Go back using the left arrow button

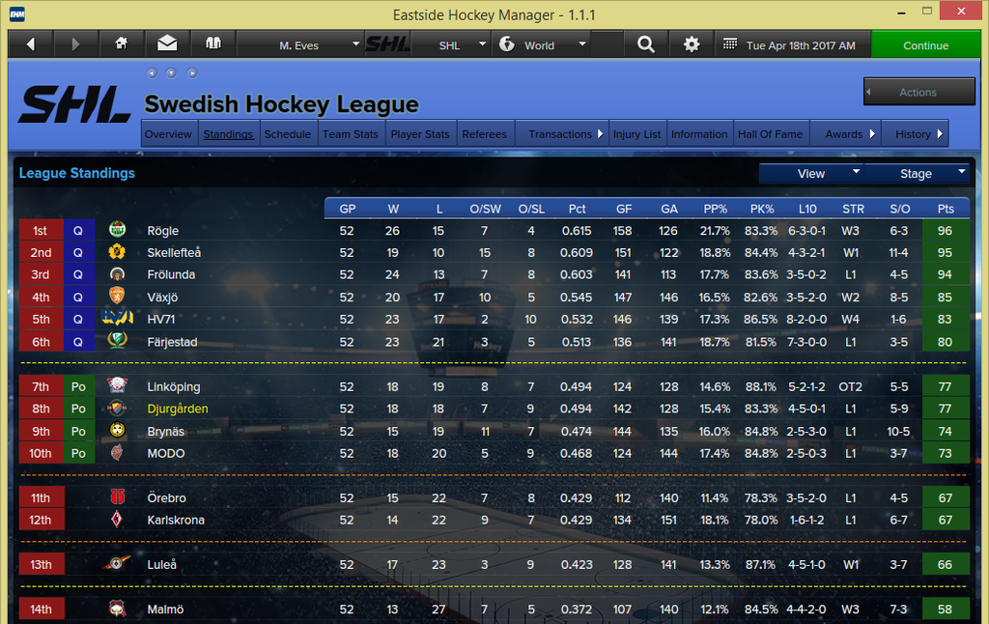point(31,44)
